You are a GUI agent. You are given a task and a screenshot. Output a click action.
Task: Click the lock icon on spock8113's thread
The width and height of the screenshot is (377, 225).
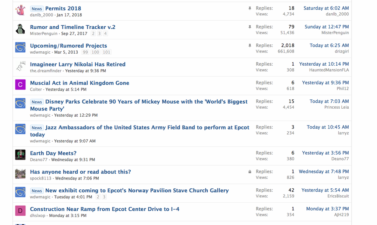250,171
